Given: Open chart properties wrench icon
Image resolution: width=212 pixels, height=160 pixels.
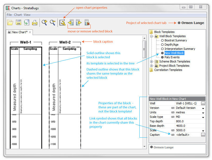Looking at the screenshot, I should 63,22.
